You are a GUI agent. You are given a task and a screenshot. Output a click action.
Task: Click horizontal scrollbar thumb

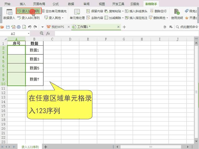[151, 147]
